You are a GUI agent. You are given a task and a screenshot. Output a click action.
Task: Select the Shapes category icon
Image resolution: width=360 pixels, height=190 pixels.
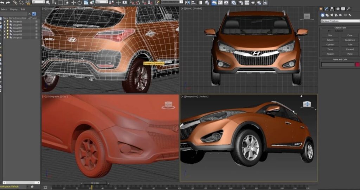(x=327, y=15)
